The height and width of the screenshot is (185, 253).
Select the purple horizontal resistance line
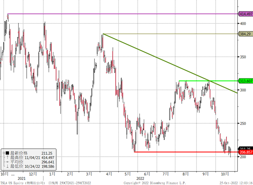120,14
